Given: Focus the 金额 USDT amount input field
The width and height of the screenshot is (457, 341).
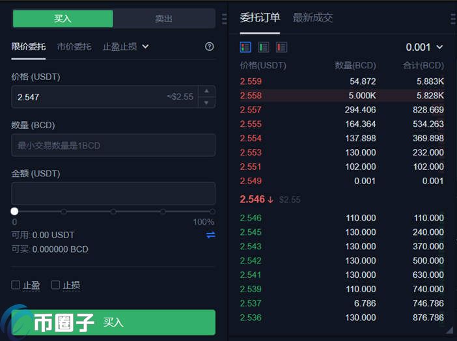Looking at the screenshot, I should pyautogui.click(x=113, y=193).
